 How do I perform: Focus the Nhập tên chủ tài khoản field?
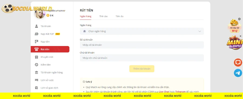pyautogui.click(x=142, y=58)
